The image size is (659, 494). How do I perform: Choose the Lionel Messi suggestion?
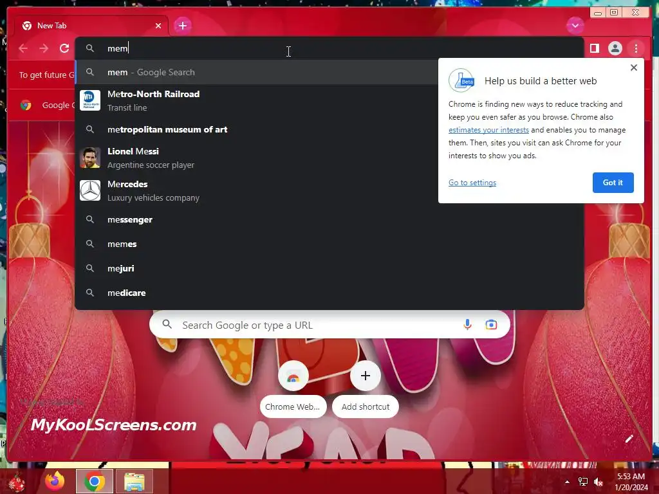coord(257,158)
